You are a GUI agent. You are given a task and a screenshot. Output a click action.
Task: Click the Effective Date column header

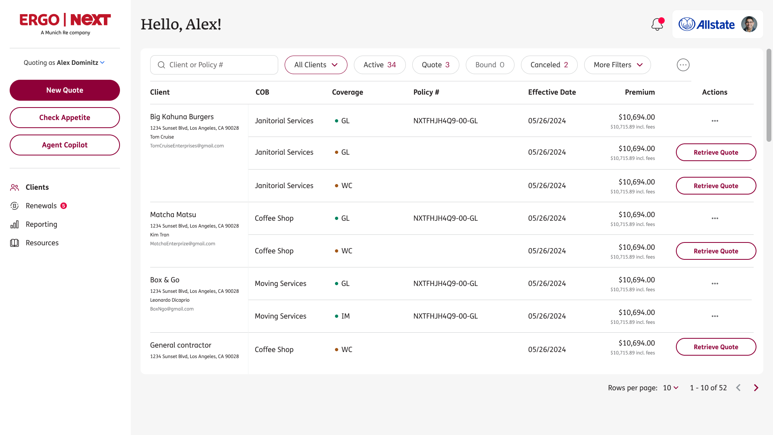pyautogui.click(x=552, y=92)
